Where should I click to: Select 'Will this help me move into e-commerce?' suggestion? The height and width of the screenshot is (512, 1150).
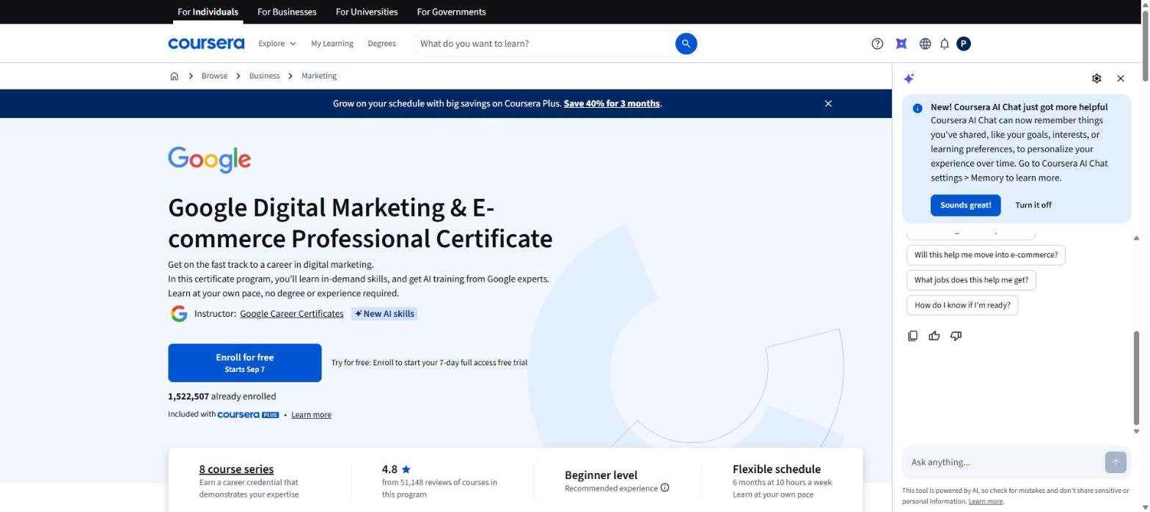click(986, 255)
